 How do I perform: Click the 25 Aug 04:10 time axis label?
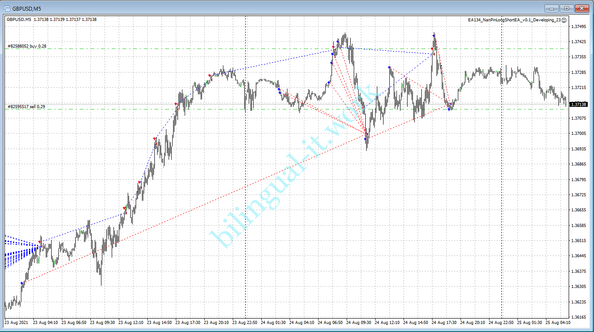pyautogui.click(x=558, y=322)
